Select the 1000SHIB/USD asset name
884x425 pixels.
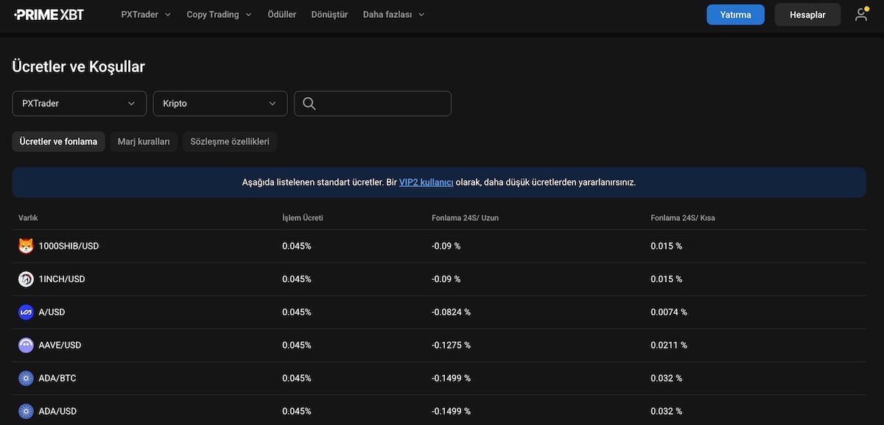point(69,246)
